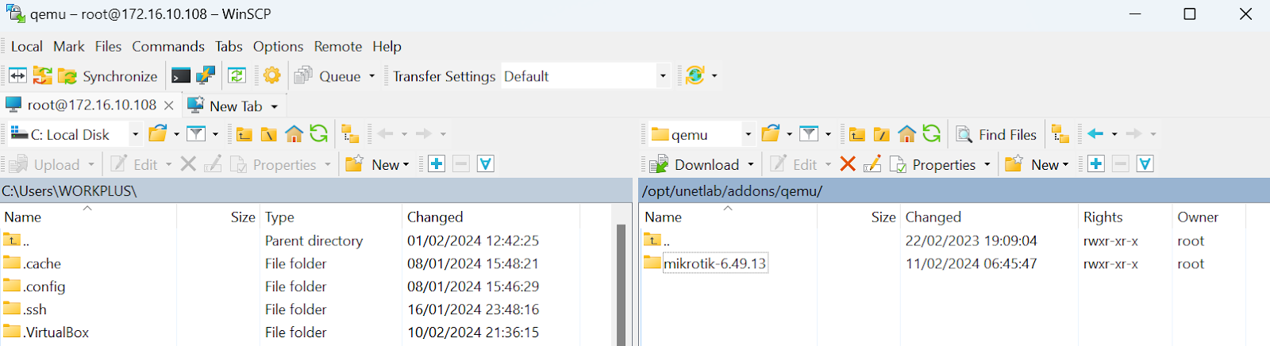This screenshot has width=1270, height=346.
Task: Go to local home directory icon
Action: 294,134
